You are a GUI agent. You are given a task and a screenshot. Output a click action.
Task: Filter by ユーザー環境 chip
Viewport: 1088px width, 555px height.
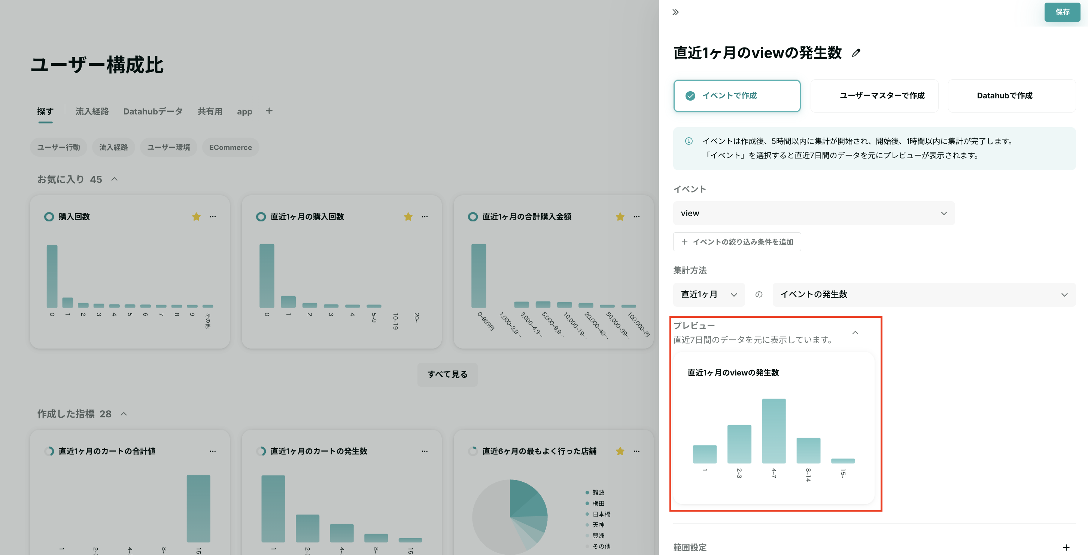point(168,147)
